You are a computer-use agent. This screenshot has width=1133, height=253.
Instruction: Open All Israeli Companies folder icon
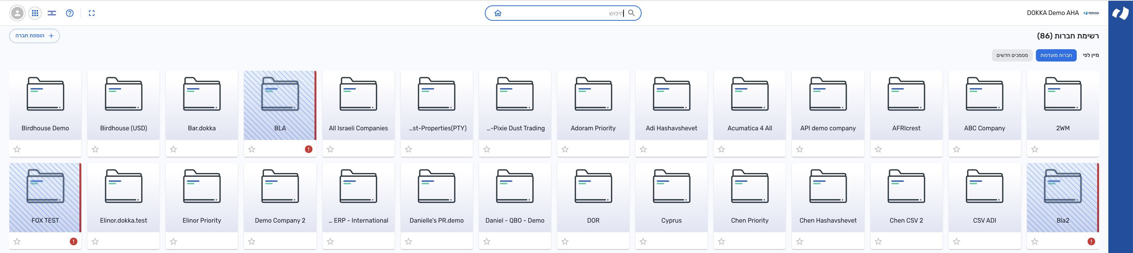click(358, 94)
